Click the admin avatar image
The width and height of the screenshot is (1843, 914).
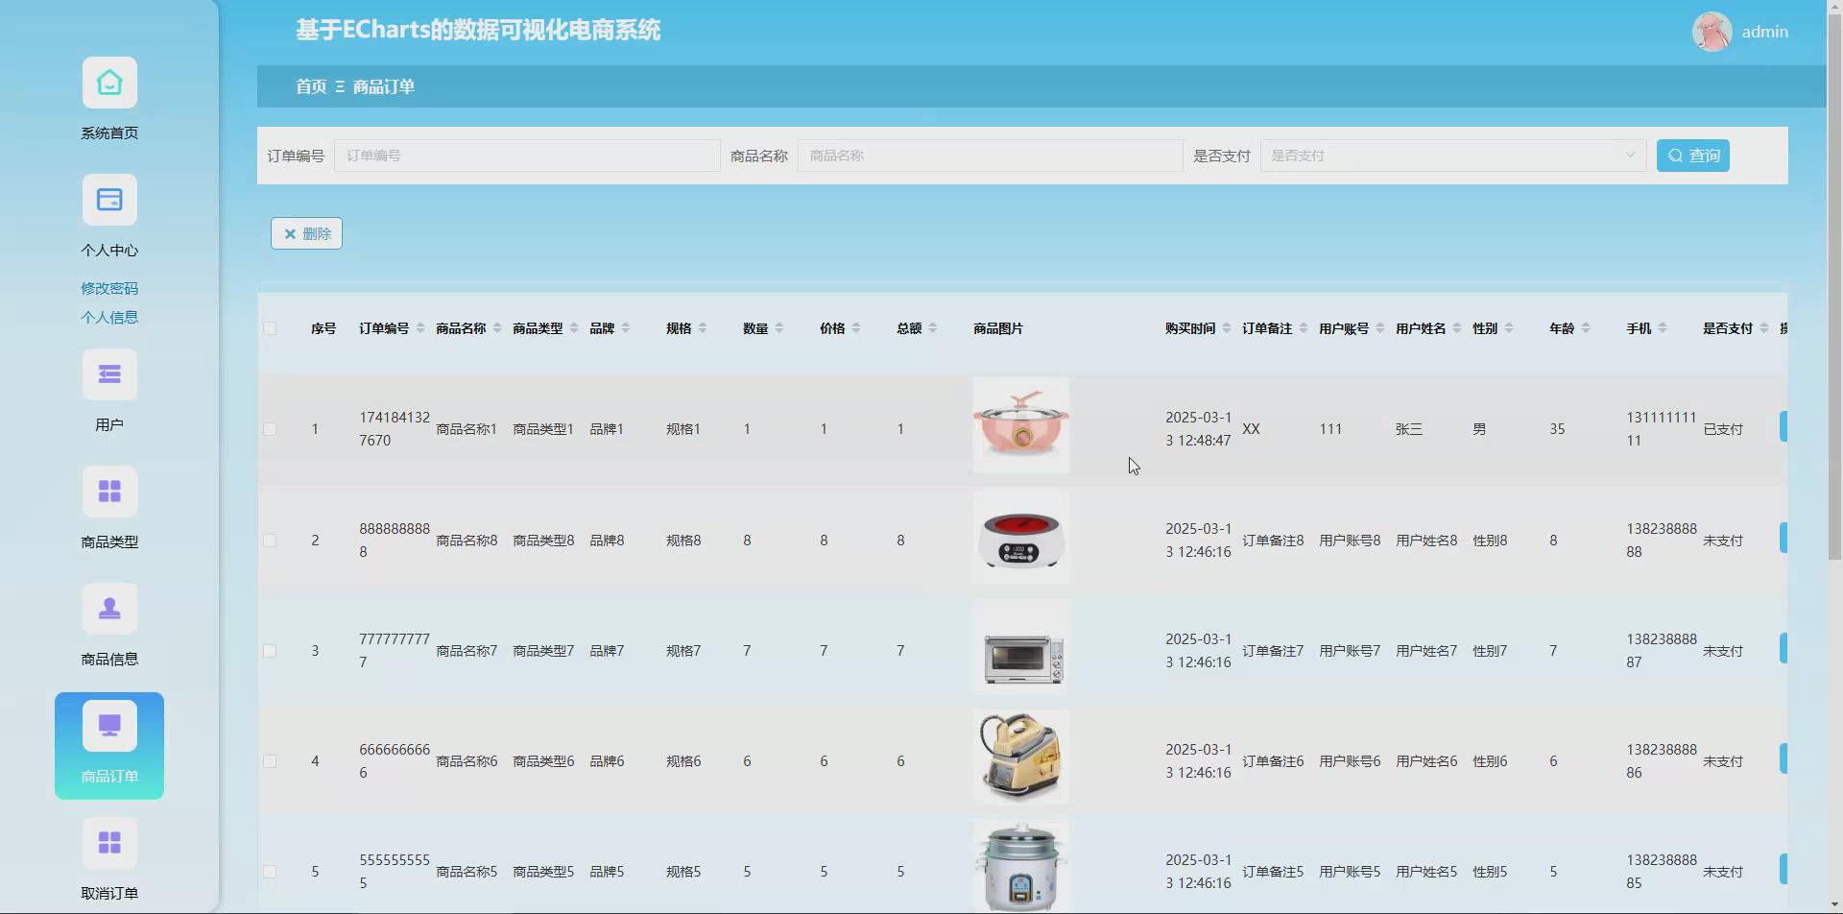click(1712, 31)
